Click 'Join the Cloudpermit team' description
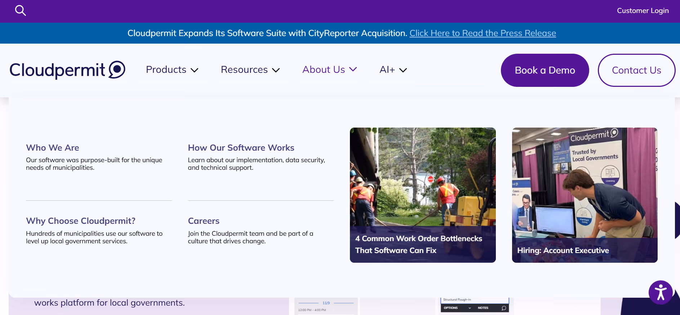The width and height of the screenshot is (680, 315). [x=250, y=237]
